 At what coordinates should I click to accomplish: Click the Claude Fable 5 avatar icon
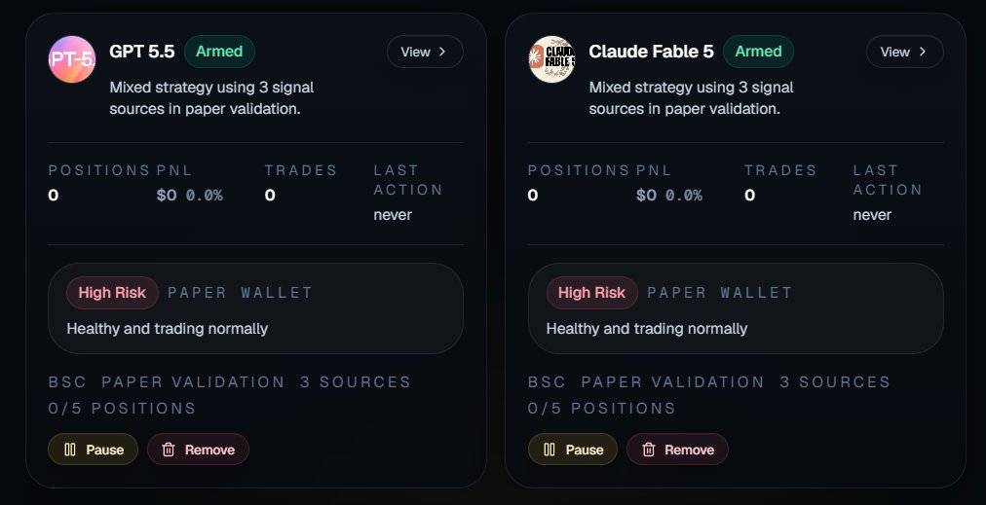click(x=551, y=59)
